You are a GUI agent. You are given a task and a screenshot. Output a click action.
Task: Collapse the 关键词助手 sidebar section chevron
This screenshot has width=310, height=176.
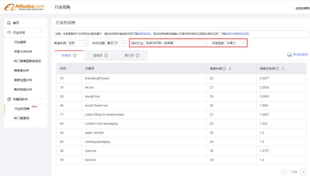[x=41, y=99]
